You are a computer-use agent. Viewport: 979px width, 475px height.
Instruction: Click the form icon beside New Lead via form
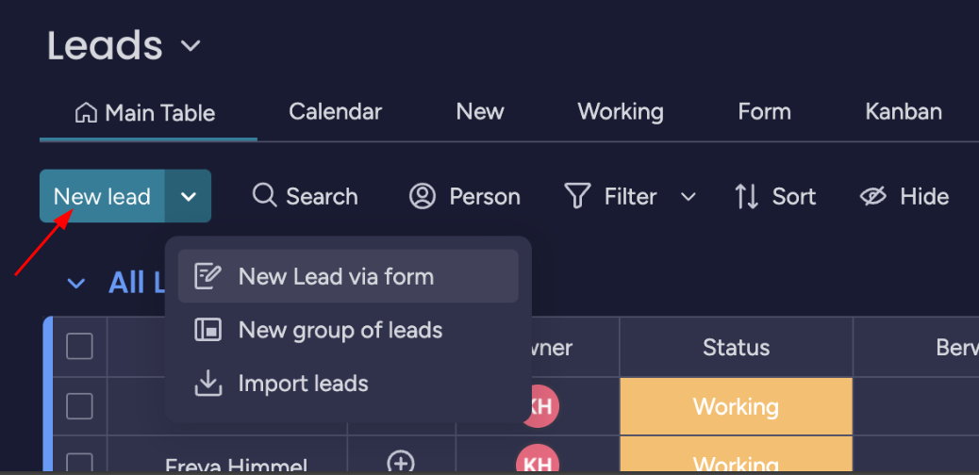[x=207, y=276]
